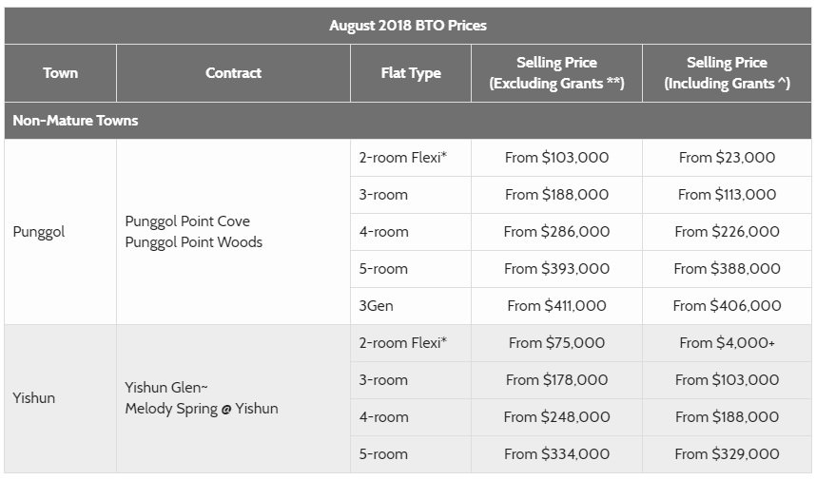Screen dimensions: 816x480
Task: Click Selling Price Including Grants header
Action: click(x=727, y=73)
